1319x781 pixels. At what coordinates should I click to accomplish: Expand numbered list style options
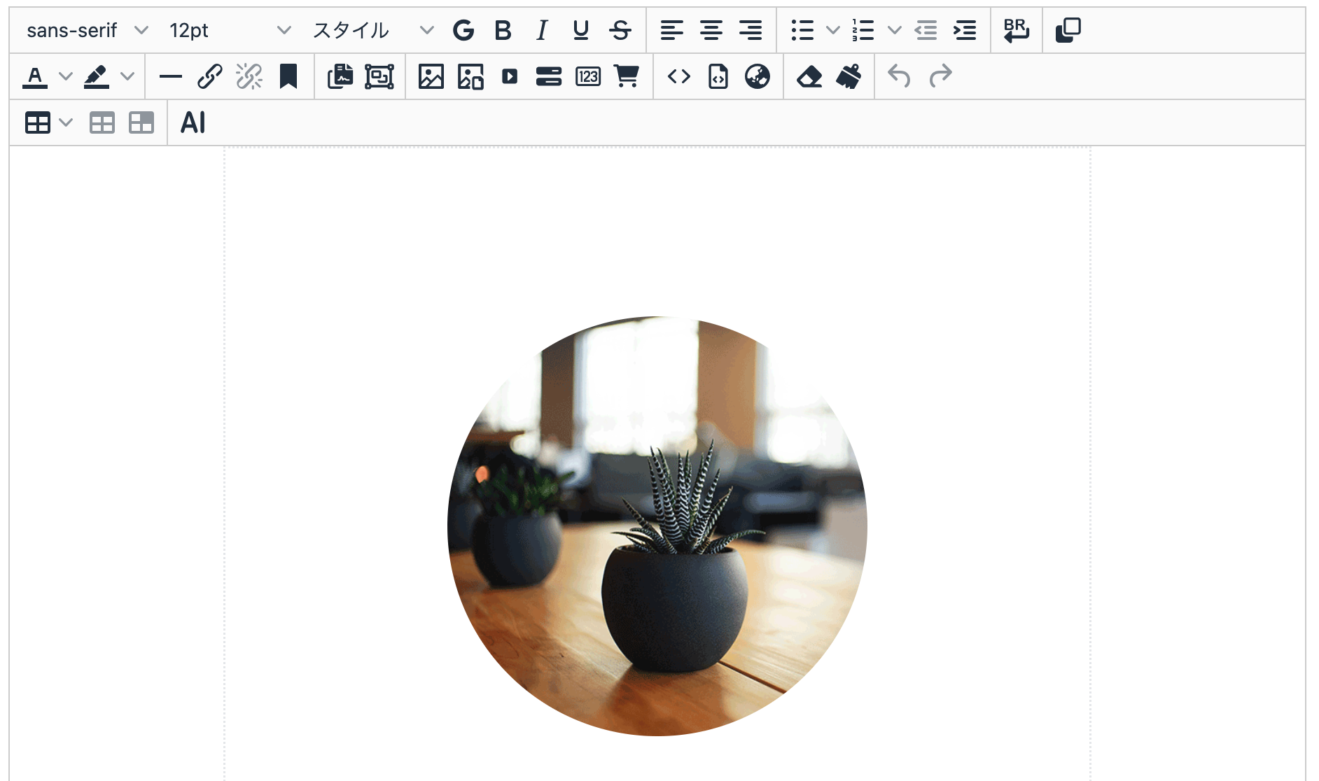click(x=895, y=30)
